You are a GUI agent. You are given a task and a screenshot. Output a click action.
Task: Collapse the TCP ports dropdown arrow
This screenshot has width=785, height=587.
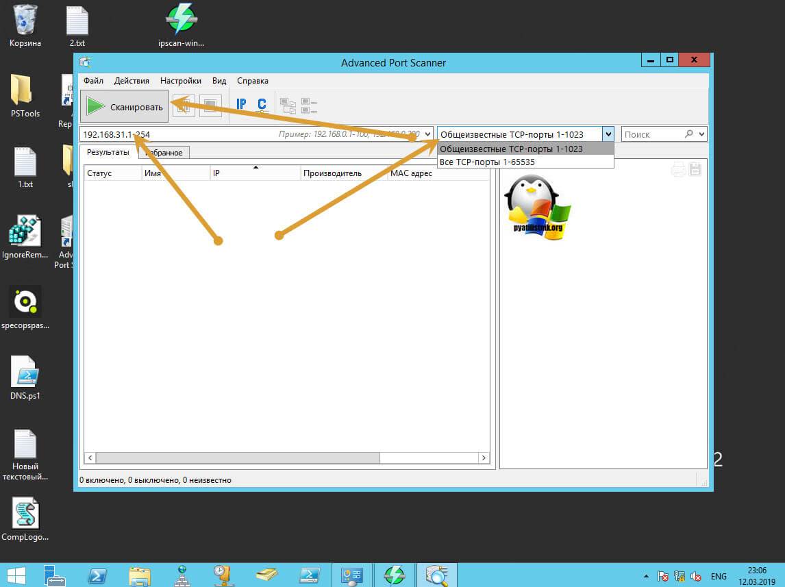[608, 134]
